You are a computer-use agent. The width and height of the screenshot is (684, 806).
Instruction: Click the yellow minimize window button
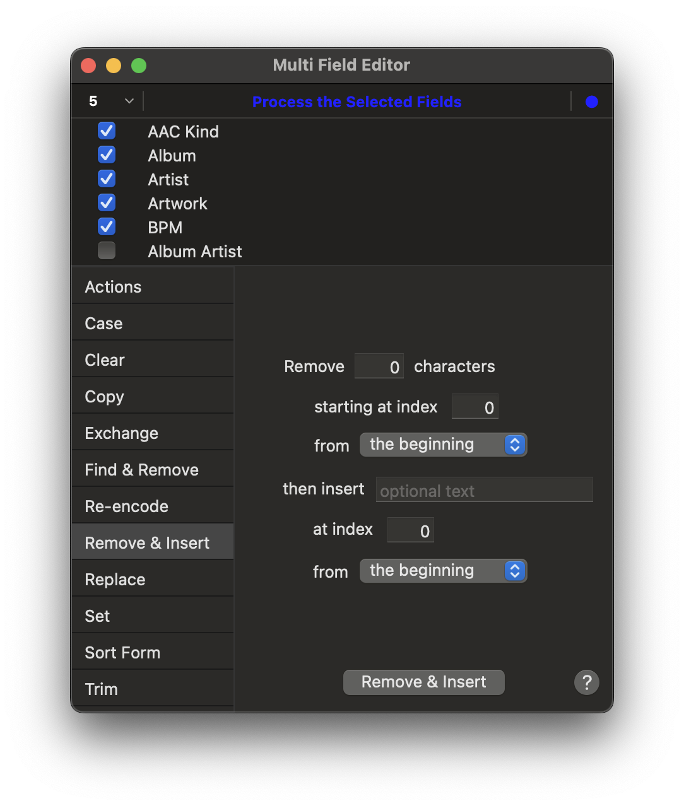[114, 66]
